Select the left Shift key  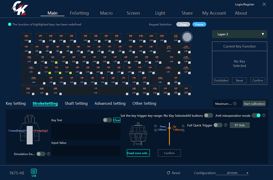[x=34, y=80]
